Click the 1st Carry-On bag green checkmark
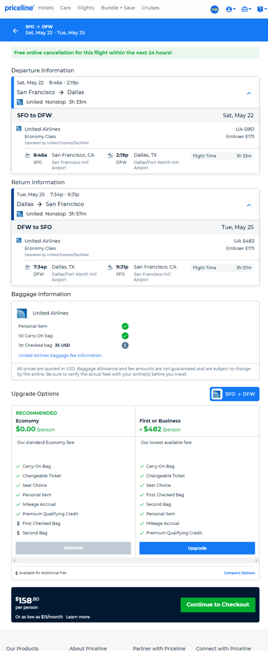 125,336
